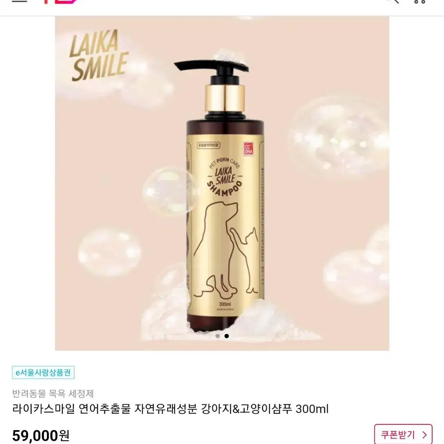This screenshot has height=444, width=444.
Task: Select the first carousel dot indicator
Action: (217, 336)
